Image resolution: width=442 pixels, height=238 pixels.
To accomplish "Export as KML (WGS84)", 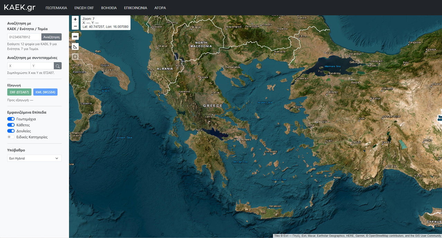I will coord(45,92).
